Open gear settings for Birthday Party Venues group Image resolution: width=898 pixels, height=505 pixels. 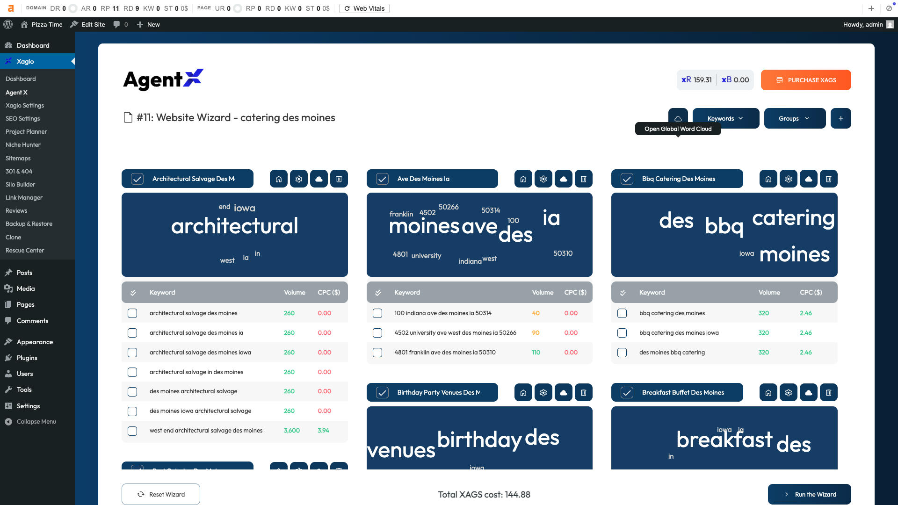[543, 392]
